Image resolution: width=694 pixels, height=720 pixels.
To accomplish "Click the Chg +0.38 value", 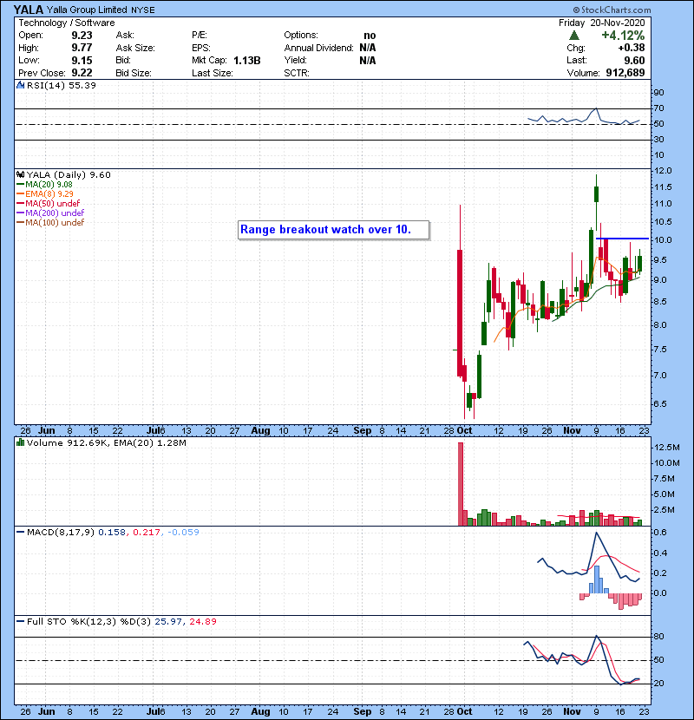I will [632, 48].
